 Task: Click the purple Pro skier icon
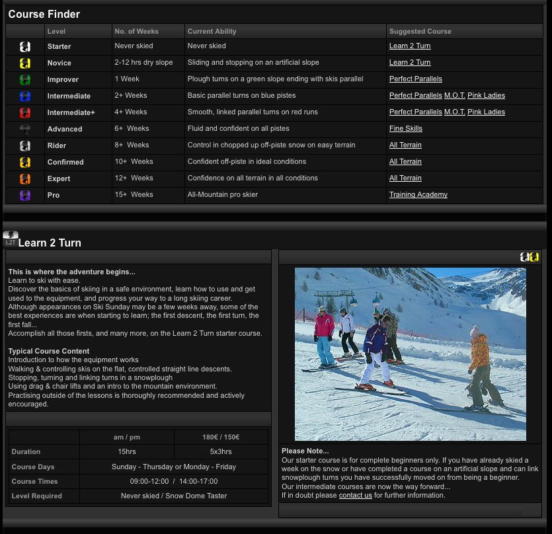(x=24, y=195)
